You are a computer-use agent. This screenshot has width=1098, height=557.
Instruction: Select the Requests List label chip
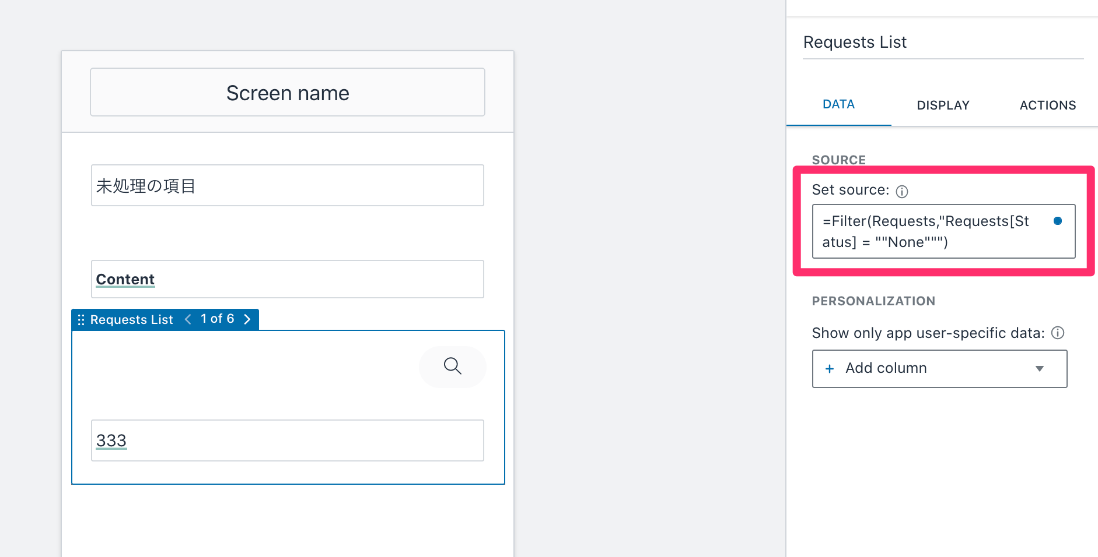(131, 319)
